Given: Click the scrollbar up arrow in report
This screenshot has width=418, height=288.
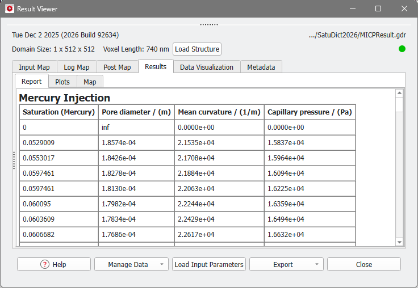Looking at the screenshot, I should click(x=399, y=94).
